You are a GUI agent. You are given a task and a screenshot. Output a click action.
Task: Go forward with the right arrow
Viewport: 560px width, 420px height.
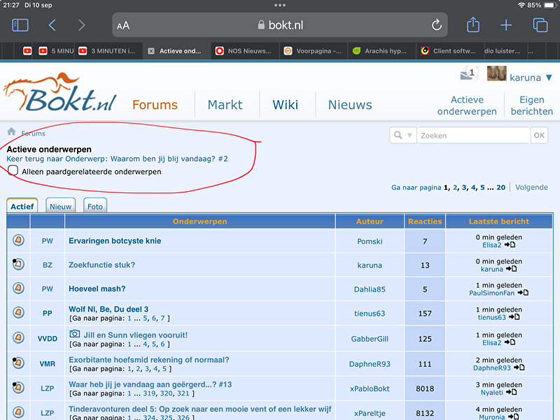[81, 25]
